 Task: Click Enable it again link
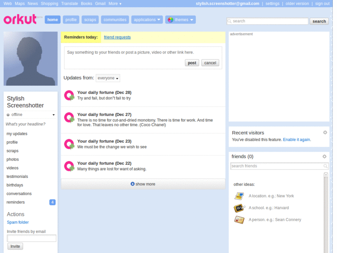pyautogui.click(x=297, y=140)
